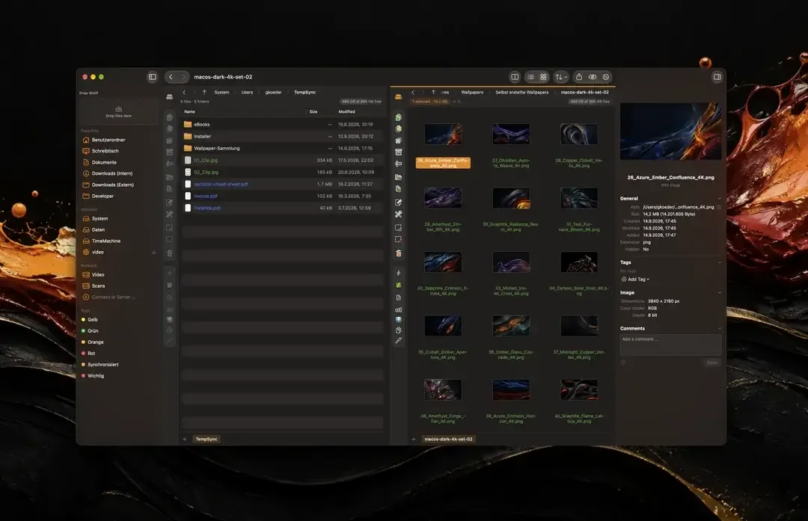Eject the video volume in the sidebar

[153, 252]
